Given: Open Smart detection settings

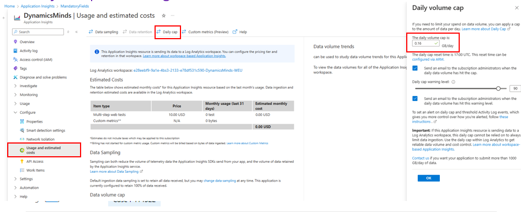Looking at the screenshot, I should point(45,130).
